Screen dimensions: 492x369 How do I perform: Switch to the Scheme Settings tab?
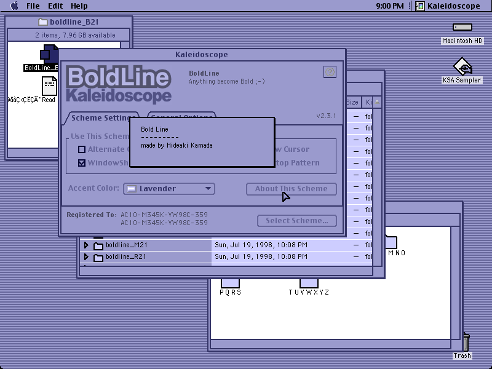(x=101, y=117)
